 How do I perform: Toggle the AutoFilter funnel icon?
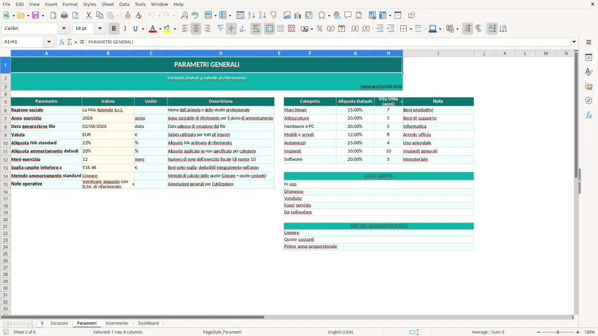pyautogui.click(x=274, y=15)
